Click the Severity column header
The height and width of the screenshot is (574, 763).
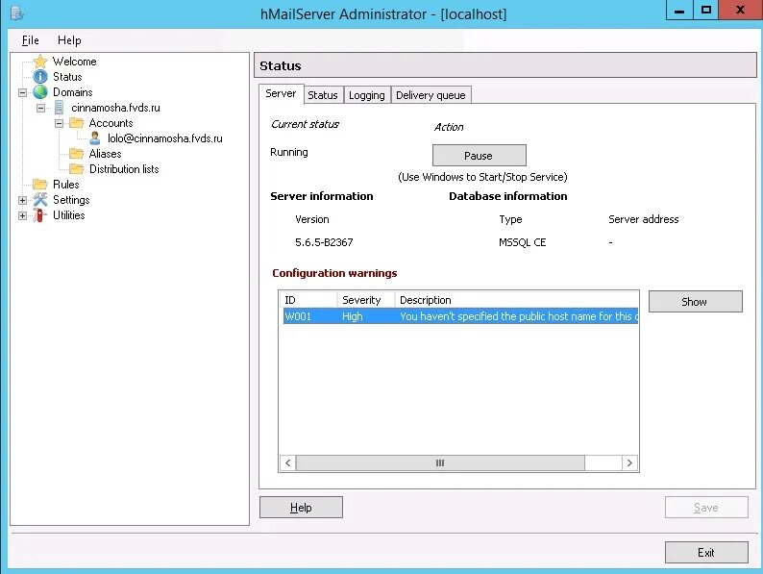click(365, 300)
